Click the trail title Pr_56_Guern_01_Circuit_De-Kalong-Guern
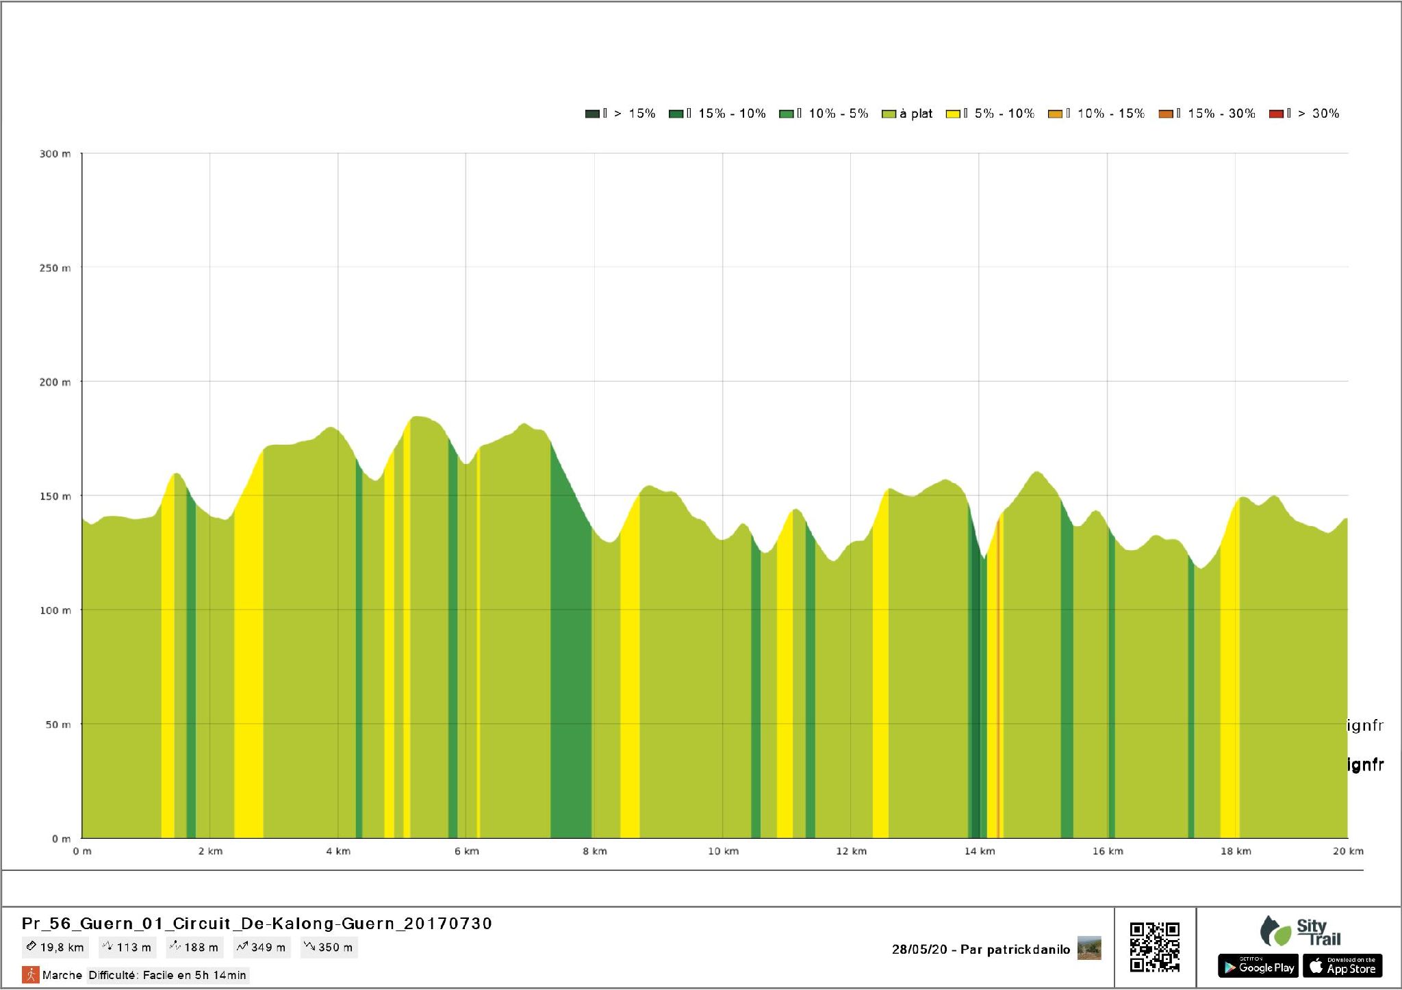Viewport: 1402px width, 990px height. [257, 924]
